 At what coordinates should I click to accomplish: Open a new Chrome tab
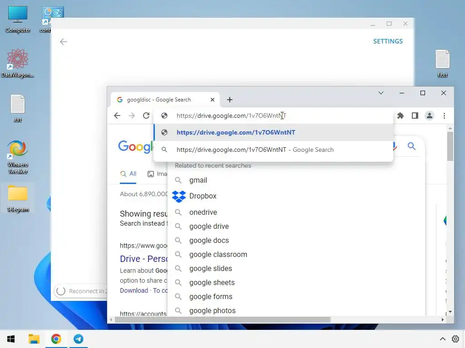pyautogui.click(x=230, y=100)
